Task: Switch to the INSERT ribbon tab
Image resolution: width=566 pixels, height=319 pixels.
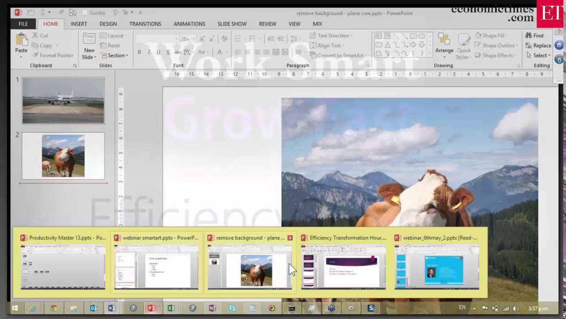Action: (79, 24)
